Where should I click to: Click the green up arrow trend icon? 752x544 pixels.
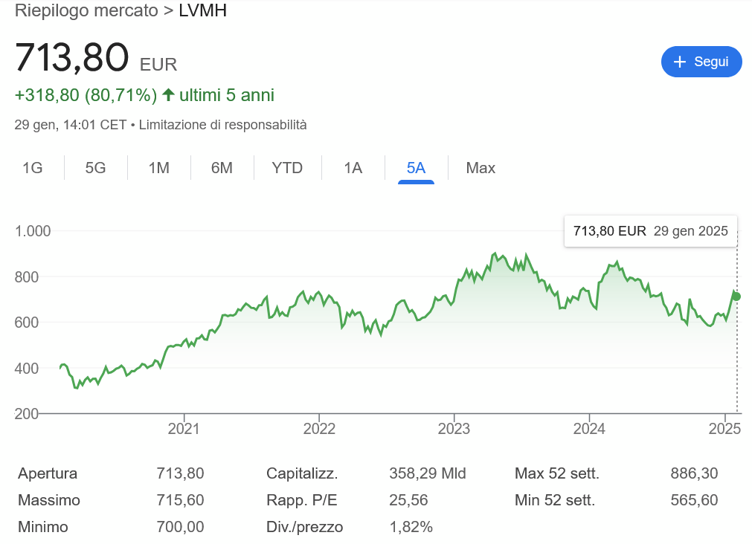[x=168, y=94]
